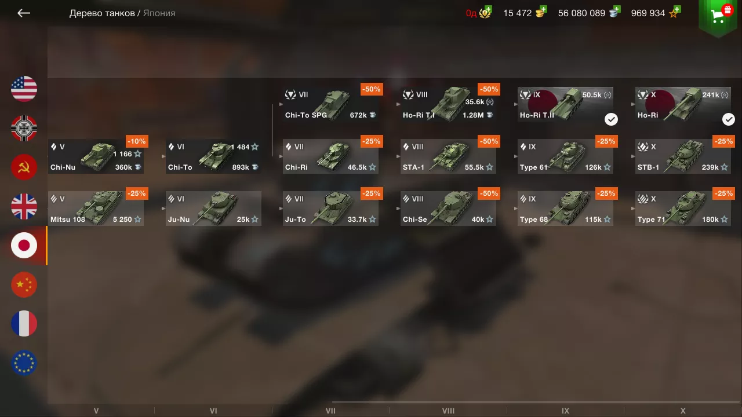The height and width of the screenshot is (417, 742).
Task: Open the Type 71 tank card
Action: click(x=683, y=209)
